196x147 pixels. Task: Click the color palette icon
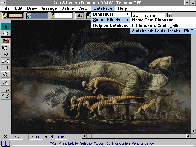[5, 16]
